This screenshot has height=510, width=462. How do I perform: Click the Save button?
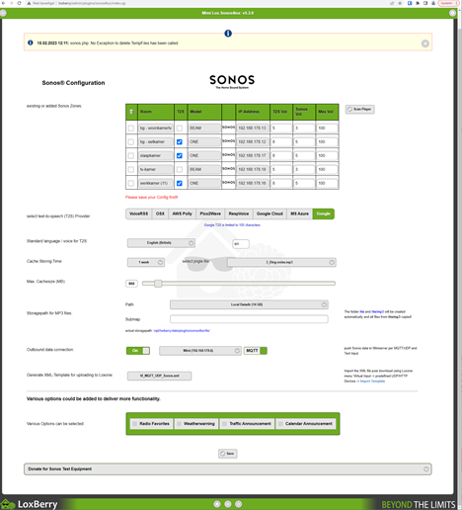pos(228,454)
